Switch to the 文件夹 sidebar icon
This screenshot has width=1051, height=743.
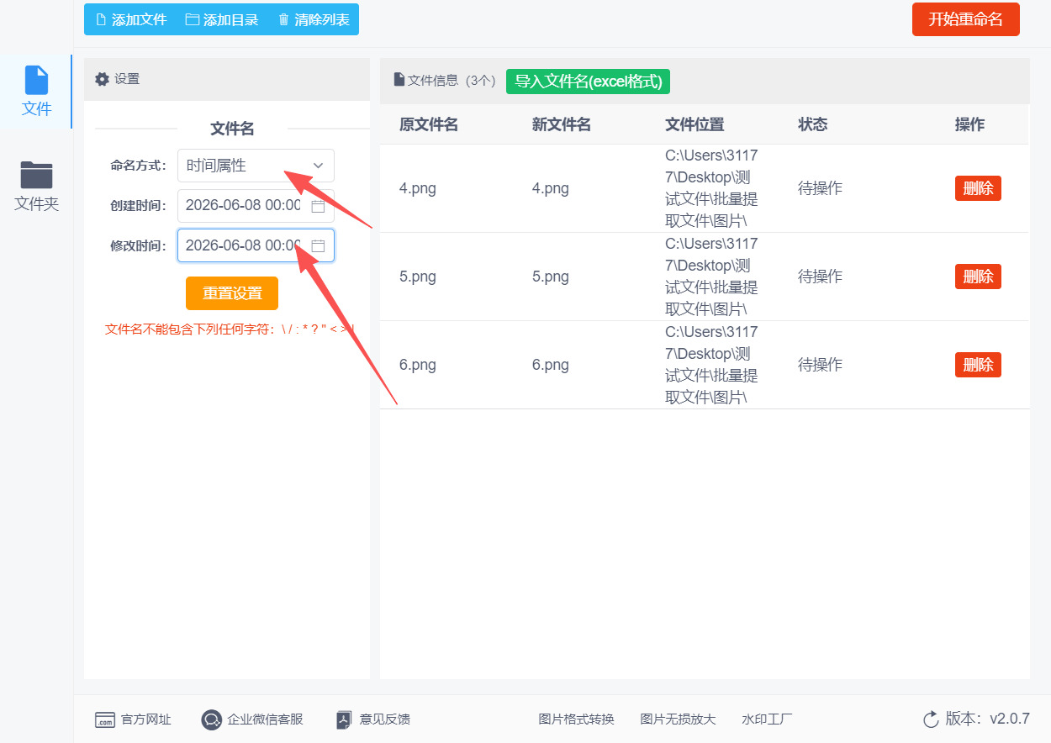37,175
